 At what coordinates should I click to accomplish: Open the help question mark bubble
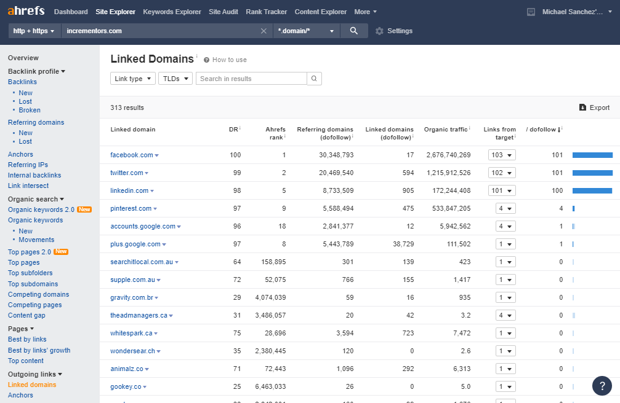pos(602,386)
